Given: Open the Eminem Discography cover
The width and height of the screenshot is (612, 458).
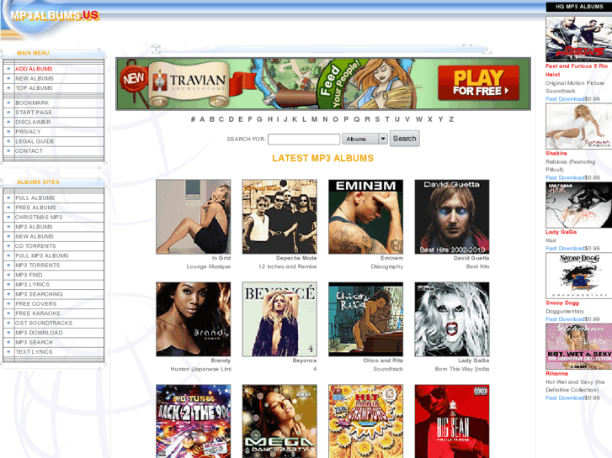Looking at the screenshot, I should [365, 217].
